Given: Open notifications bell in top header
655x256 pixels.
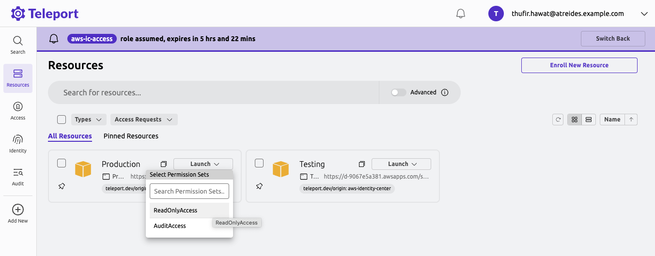Looking at the screenshot, I should click(x=461, y=14).
